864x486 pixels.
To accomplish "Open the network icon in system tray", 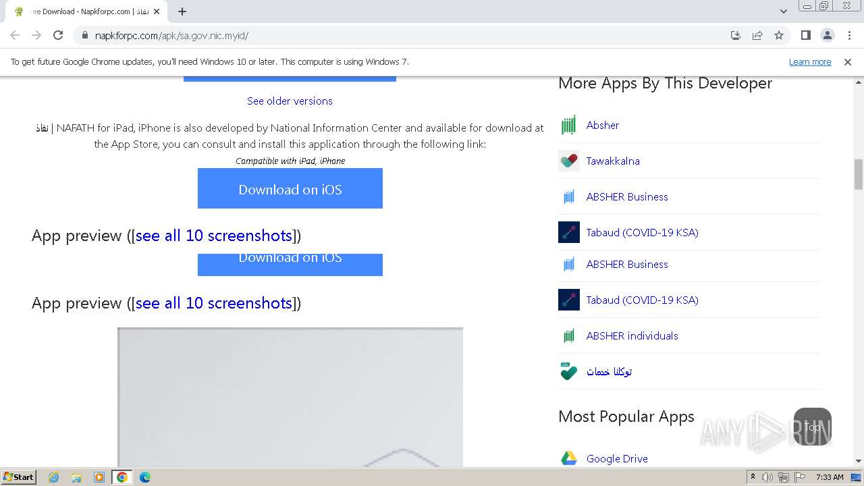I will click(784, 477).
